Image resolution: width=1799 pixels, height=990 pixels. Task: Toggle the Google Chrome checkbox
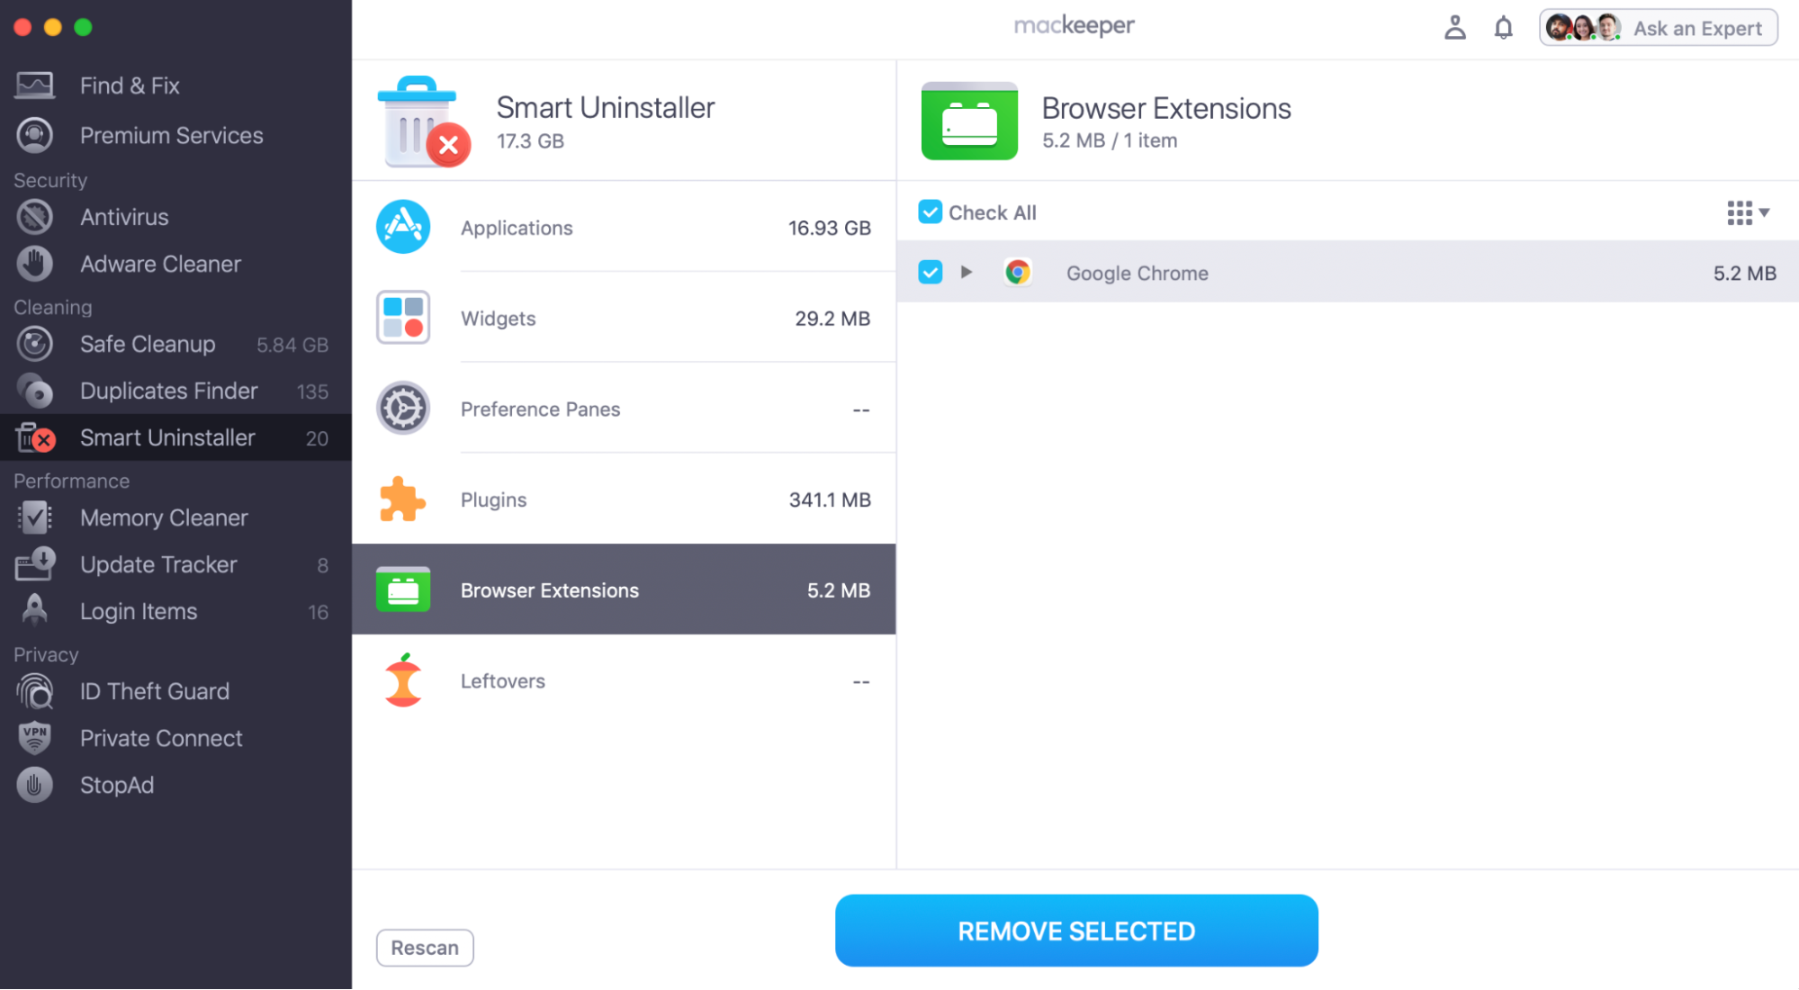930,272
